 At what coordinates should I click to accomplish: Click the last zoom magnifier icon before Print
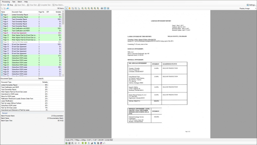(98, 8)
